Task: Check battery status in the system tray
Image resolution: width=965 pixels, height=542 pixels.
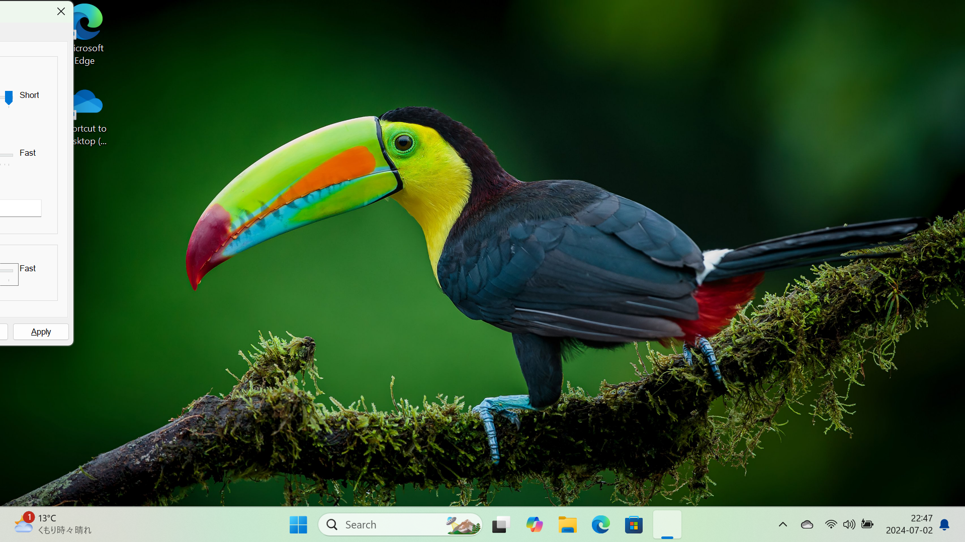Action: (x=867, y=524)
